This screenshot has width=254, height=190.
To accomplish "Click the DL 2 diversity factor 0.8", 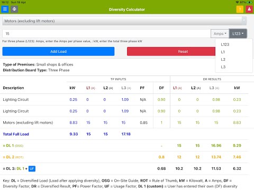I will point(161,157).
